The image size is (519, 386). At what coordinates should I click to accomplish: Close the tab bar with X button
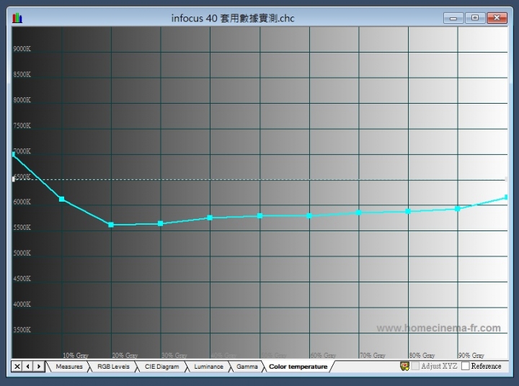(17, 366)
